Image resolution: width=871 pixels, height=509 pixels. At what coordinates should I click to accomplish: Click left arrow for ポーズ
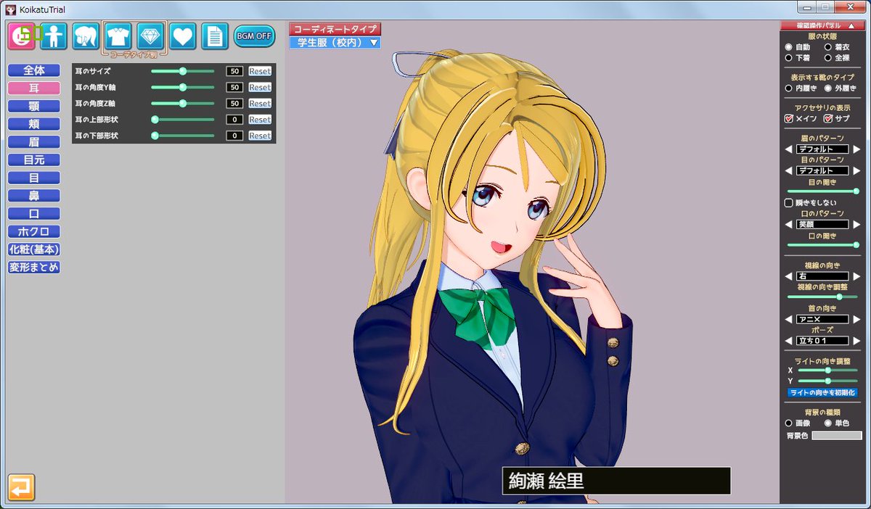click(788, 341)
